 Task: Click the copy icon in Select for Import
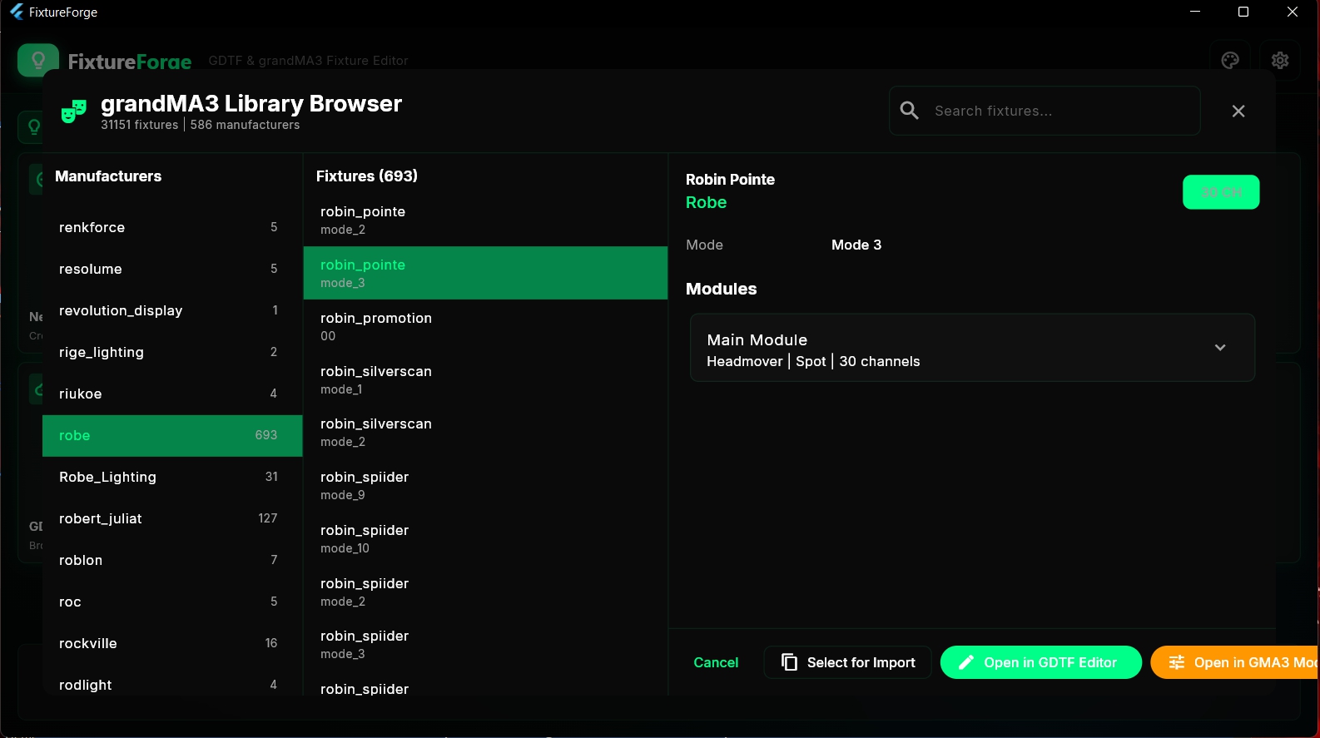pos(789,662)
